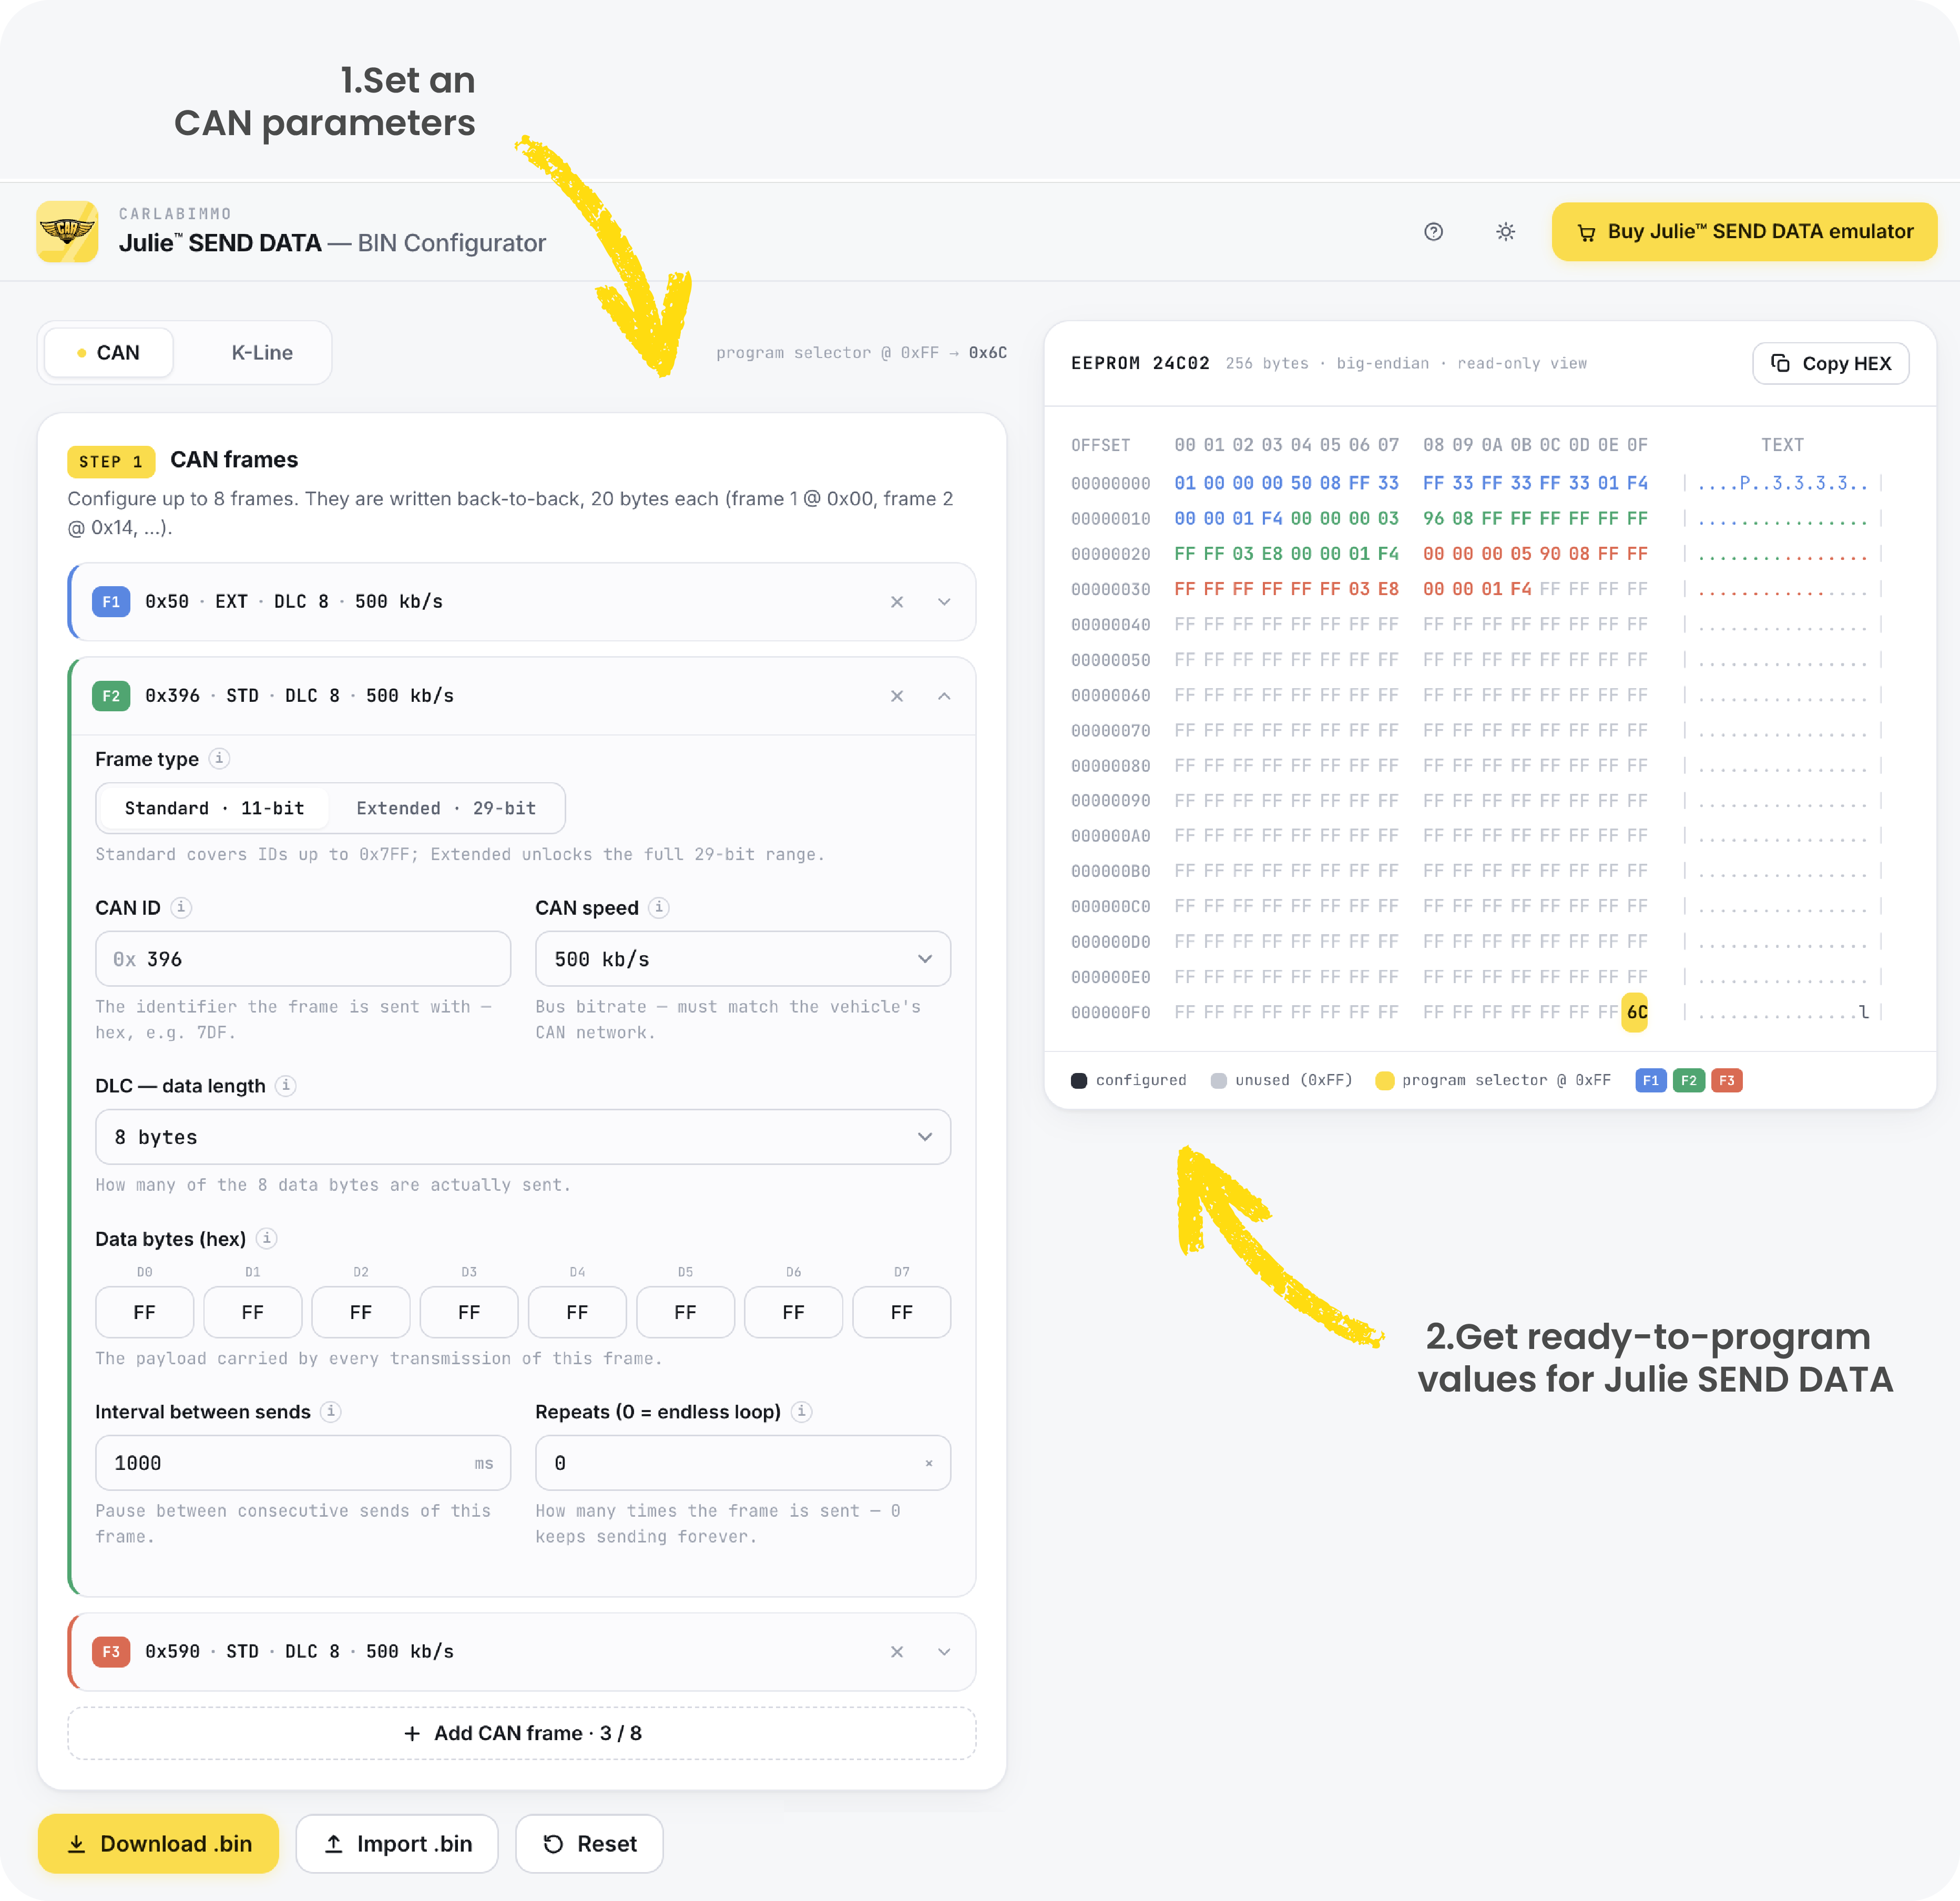The width and height of the screenshot is (1960, 1901).
Task: Download the .bin file
Action: click(x=158, y=1844)
